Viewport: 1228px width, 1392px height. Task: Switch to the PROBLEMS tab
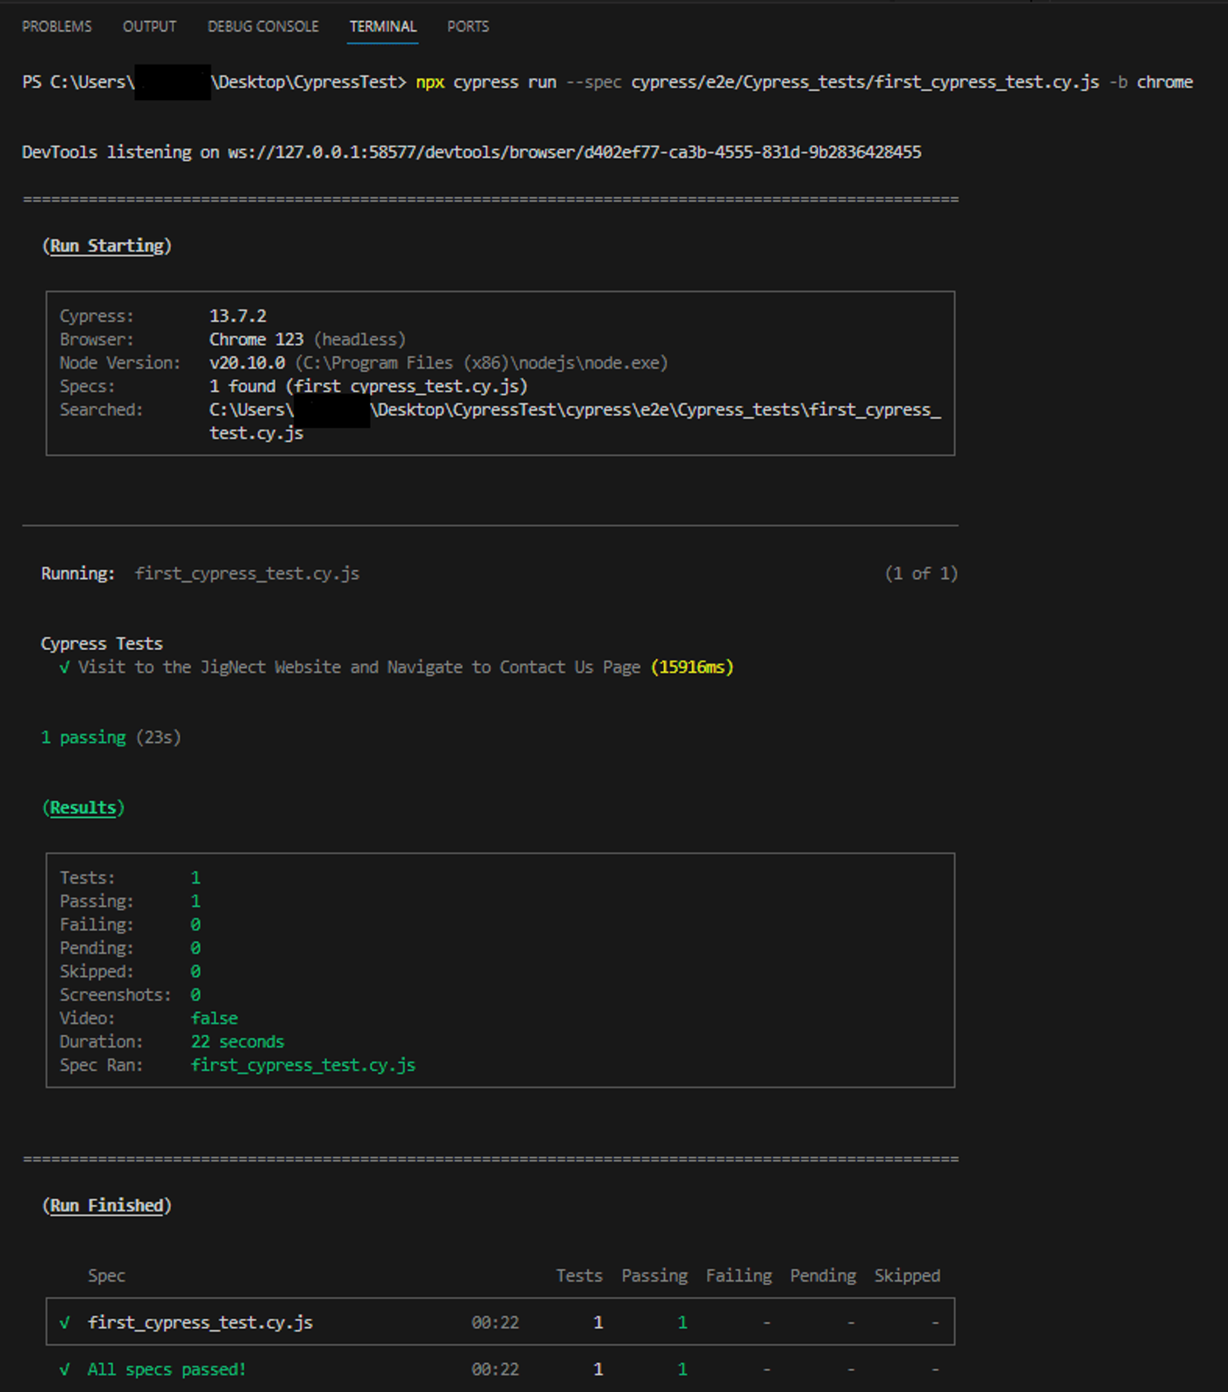point(57,26)
